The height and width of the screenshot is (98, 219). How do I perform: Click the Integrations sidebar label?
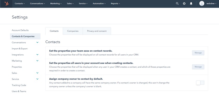18,55
